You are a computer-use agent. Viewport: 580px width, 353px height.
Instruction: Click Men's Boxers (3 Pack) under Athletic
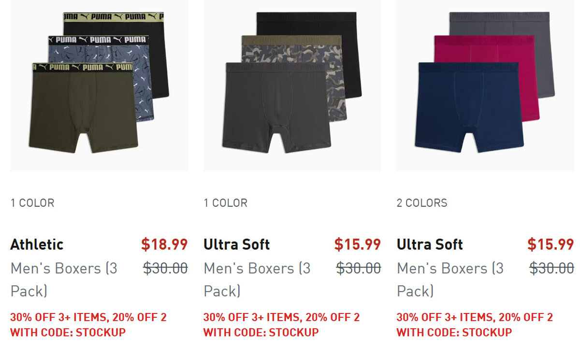[x=64, y=280]
